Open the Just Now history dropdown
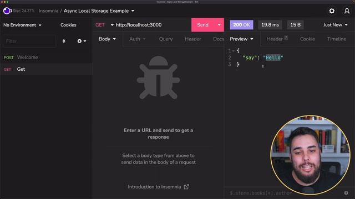 point(335,25)
